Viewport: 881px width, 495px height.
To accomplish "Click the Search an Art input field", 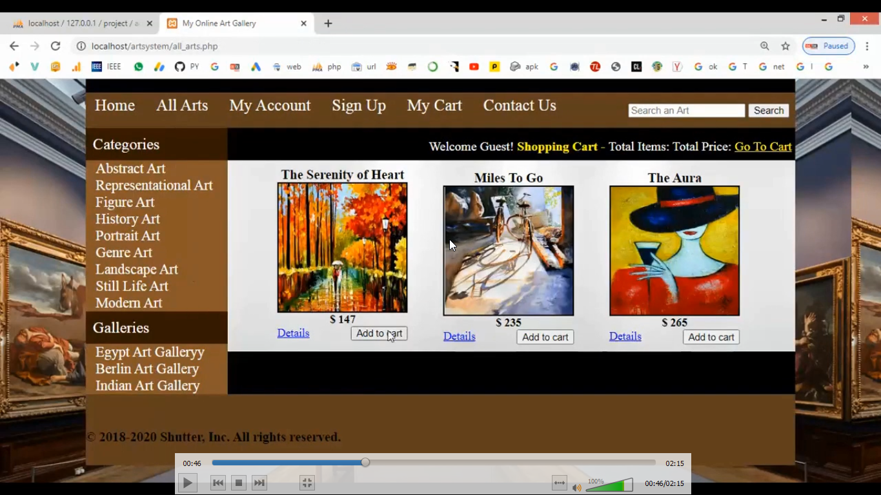I will click(686, 111).
